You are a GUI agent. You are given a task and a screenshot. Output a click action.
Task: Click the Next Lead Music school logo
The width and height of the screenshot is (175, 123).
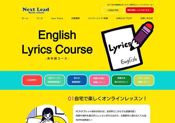(x=36, y=11)
